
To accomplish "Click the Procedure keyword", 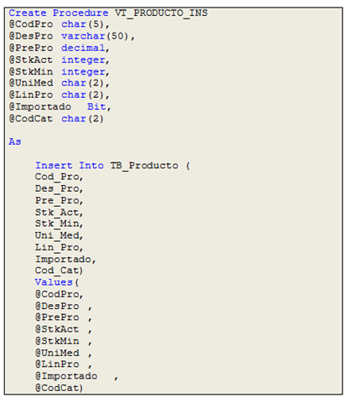I will 80,13.
